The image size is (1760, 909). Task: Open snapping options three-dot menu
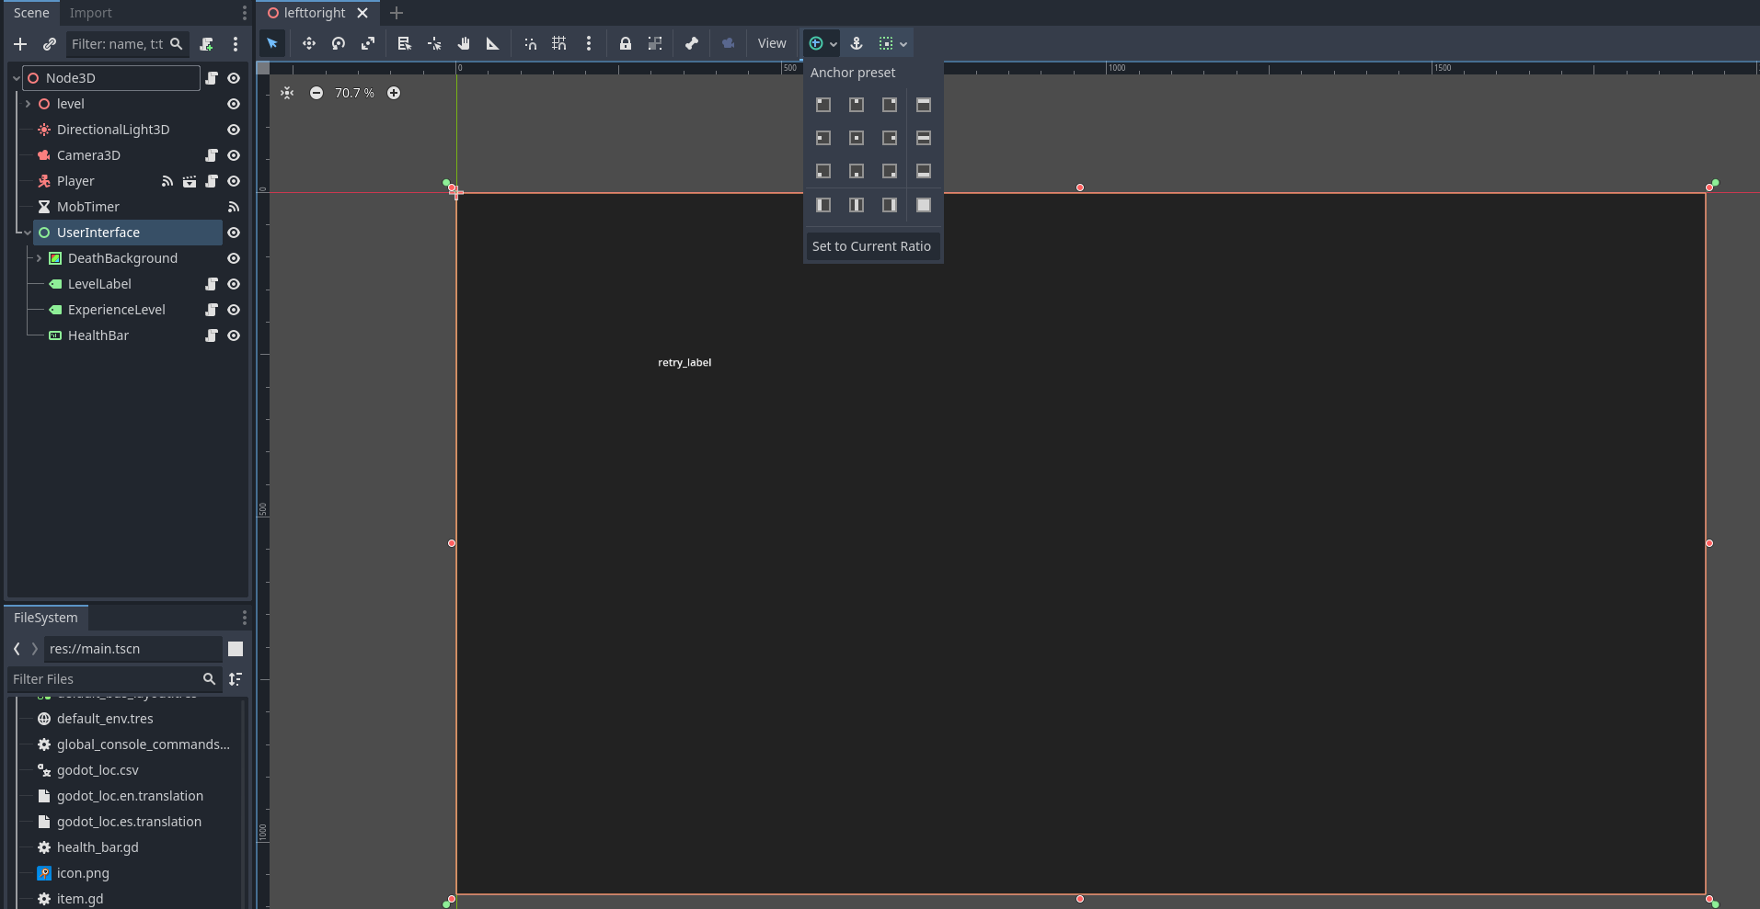point(589,43)
